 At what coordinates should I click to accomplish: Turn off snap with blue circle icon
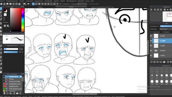33,4
